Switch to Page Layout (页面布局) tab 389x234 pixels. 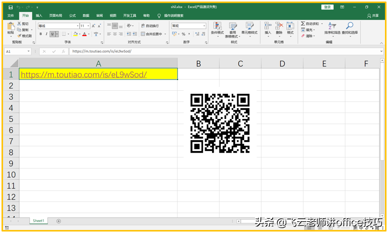click(x=55, y=16)
